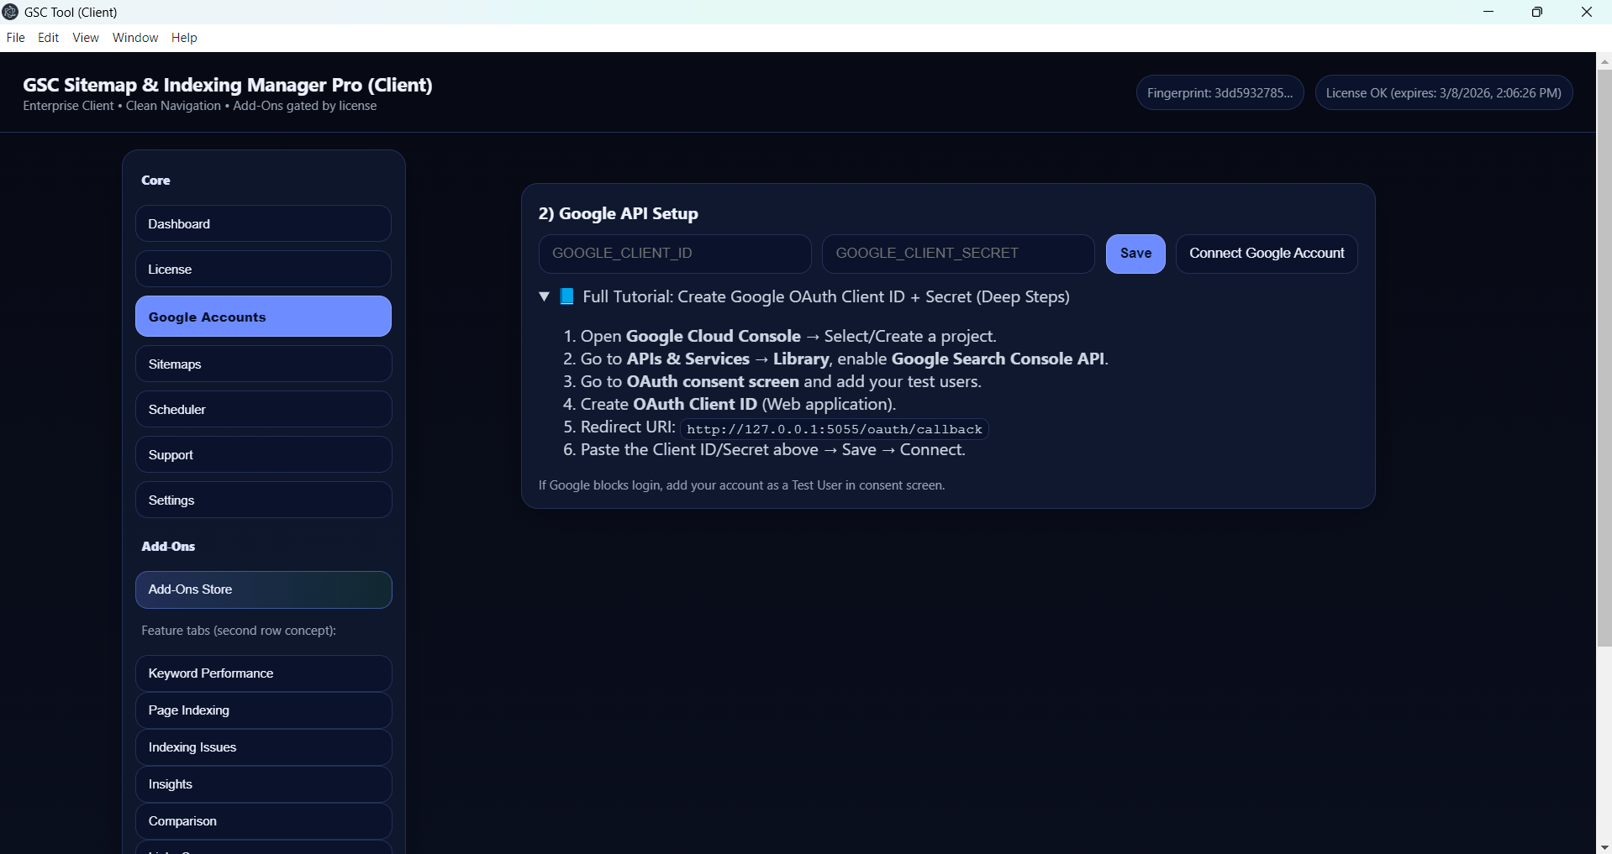This screenshot has height=854, width=1612.
Task: Open the Help menu
Action: [x=184, y=38]
